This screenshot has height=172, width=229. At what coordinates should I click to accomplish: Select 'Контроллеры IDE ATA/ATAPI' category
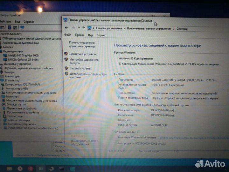coord(23,84)
